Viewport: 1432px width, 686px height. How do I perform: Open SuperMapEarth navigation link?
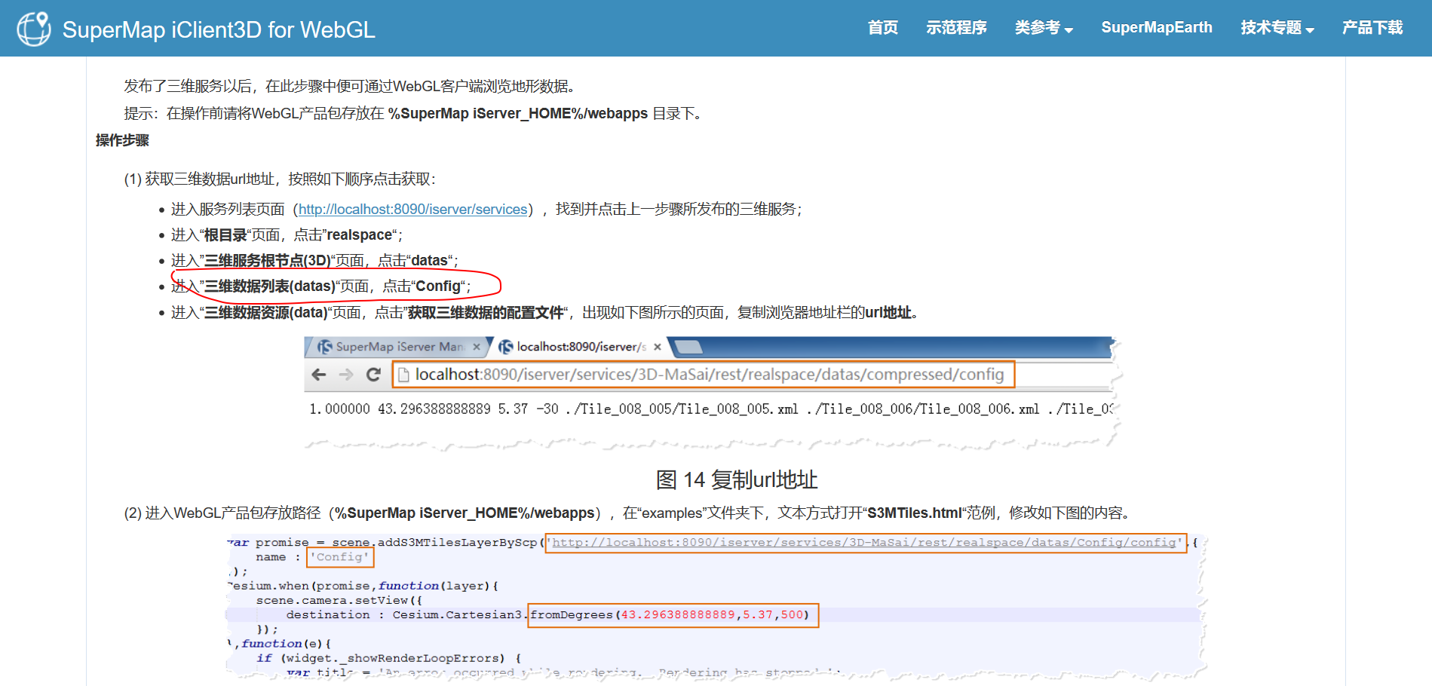click(1157, 28)
